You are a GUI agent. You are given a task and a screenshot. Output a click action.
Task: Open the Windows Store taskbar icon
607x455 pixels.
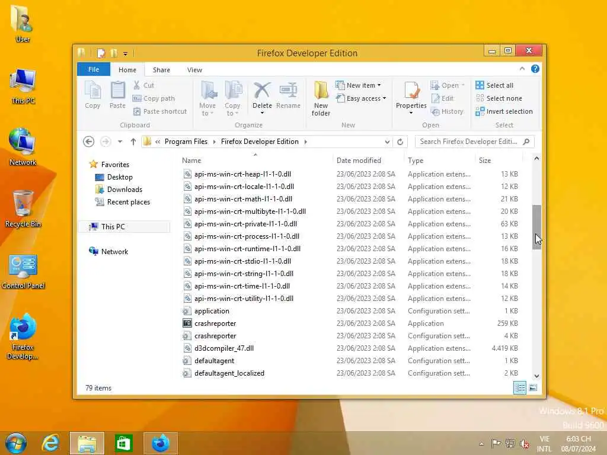(x=123, y=443)
